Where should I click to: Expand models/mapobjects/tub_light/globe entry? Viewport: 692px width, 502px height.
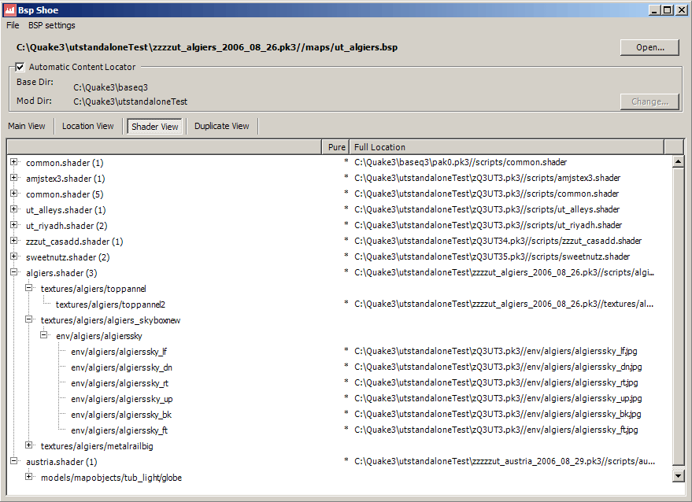point(29,477)
